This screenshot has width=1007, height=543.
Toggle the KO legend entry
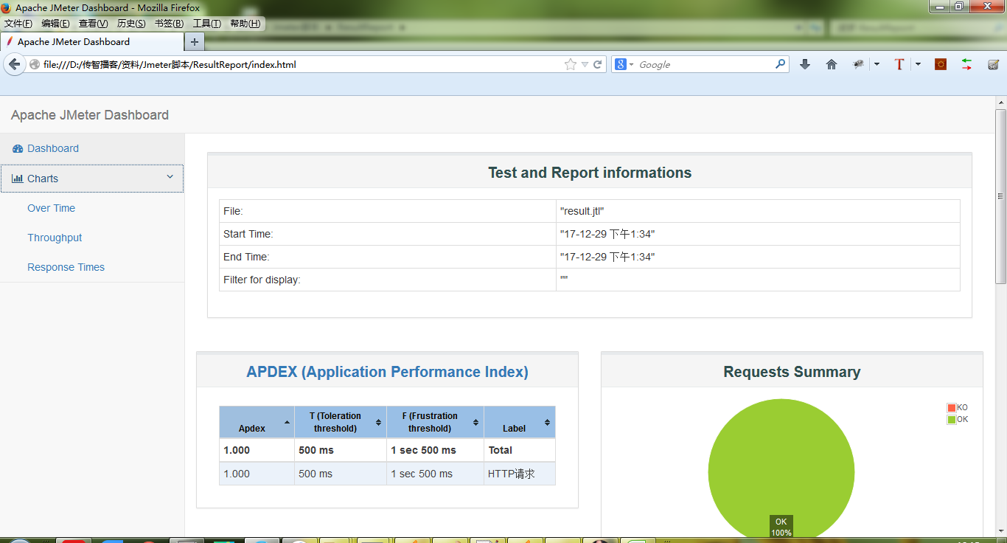(958, 408)
